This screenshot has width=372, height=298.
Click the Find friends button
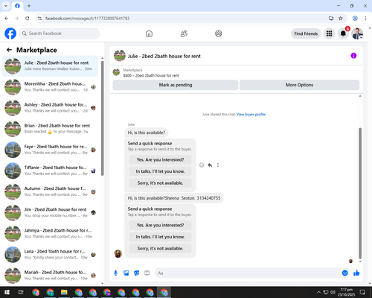click(x=306, y=34)
